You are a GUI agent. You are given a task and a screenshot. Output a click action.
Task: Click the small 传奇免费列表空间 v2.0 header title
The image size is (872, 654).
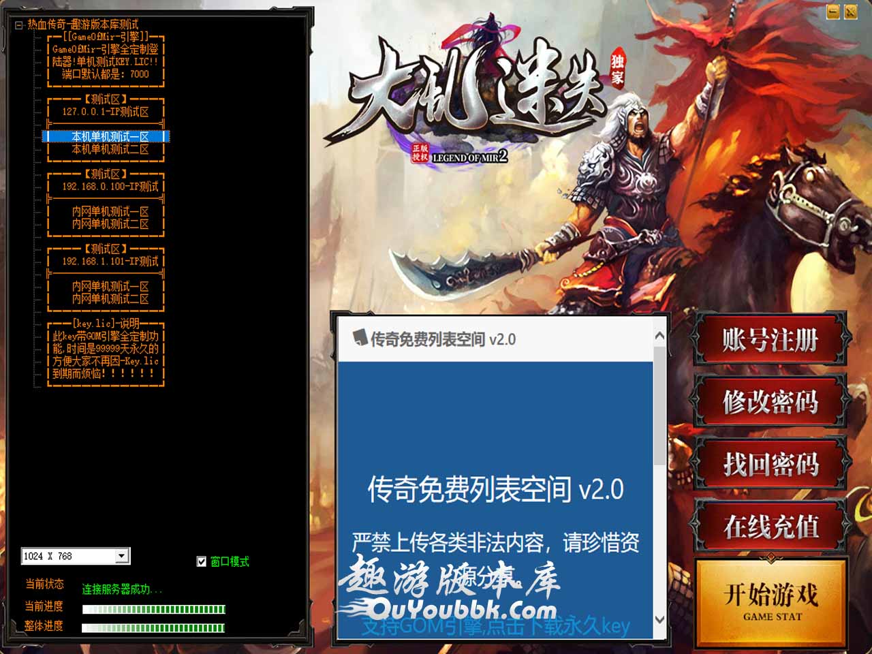pos(443,339)
